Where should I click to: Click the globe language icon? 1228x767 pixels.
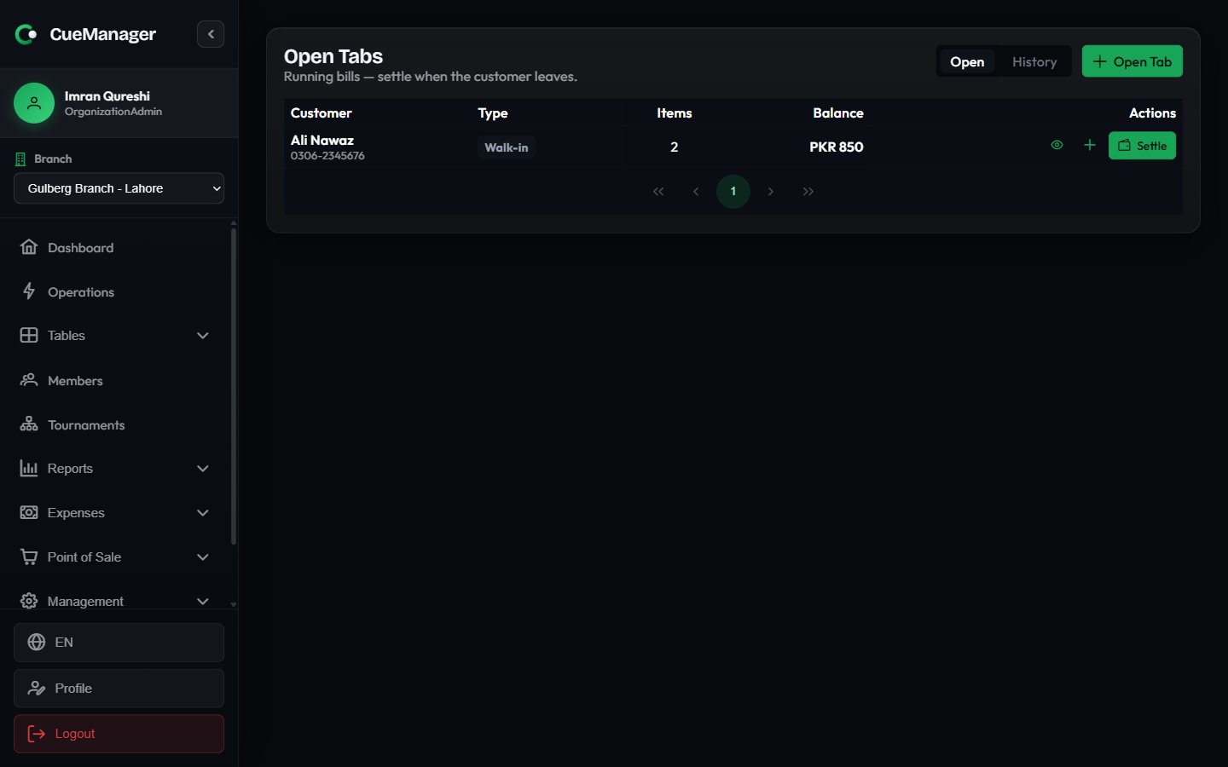pos(37,643)
